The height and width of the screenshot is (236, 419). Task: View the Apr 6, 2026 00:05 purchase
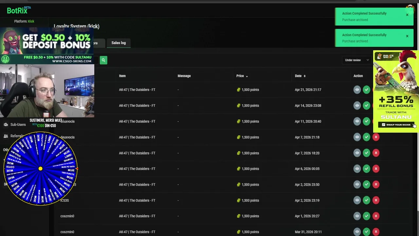pyautogui.click(x=357, y=168)
